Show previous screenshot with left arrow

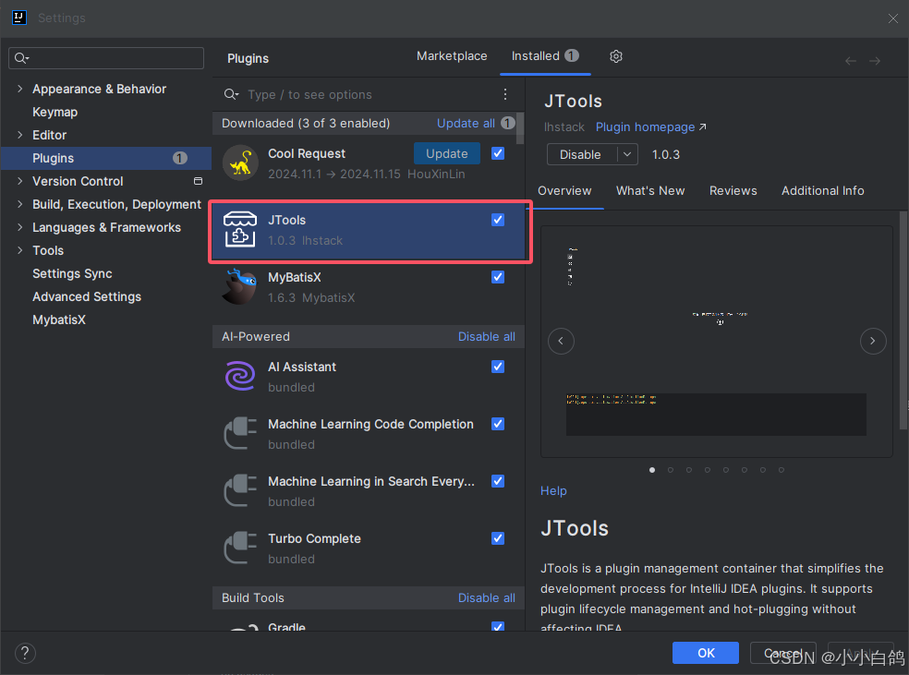click(x=561, y=341)
